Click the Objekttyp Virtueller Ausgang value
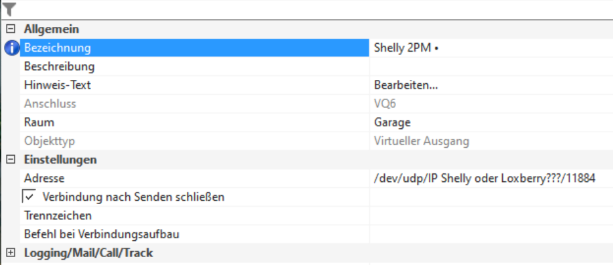613x265 pixels. pyautogui.click(x=422, y=141)
